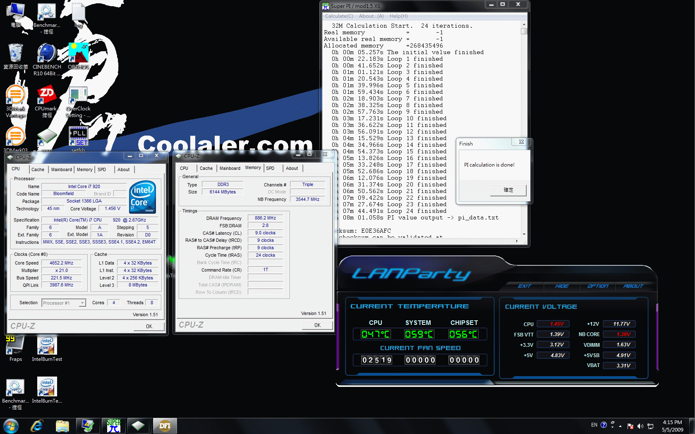The width and height of the screenshot is (695, 434).
Task: Click the 'Intel Core i7 920' name field
Action: point(84,186)
